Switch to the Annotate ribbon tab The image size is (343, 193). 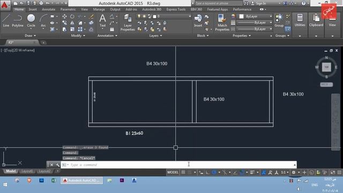click(x=49, y=10)
